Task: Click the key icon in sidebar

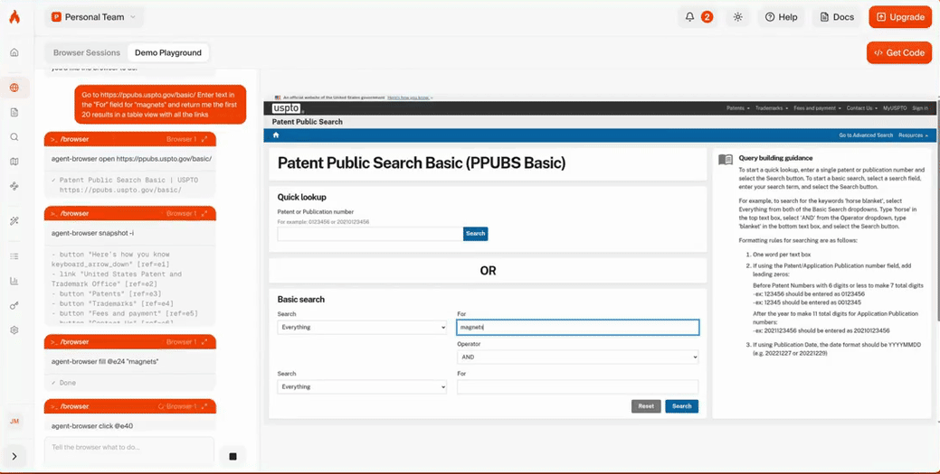Action: point(14,306)
